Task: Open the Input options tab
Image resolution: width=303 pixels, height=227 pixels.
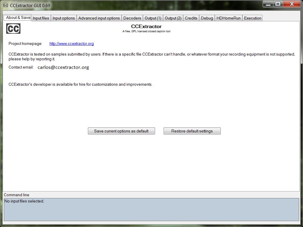Action: click(64, 18)
